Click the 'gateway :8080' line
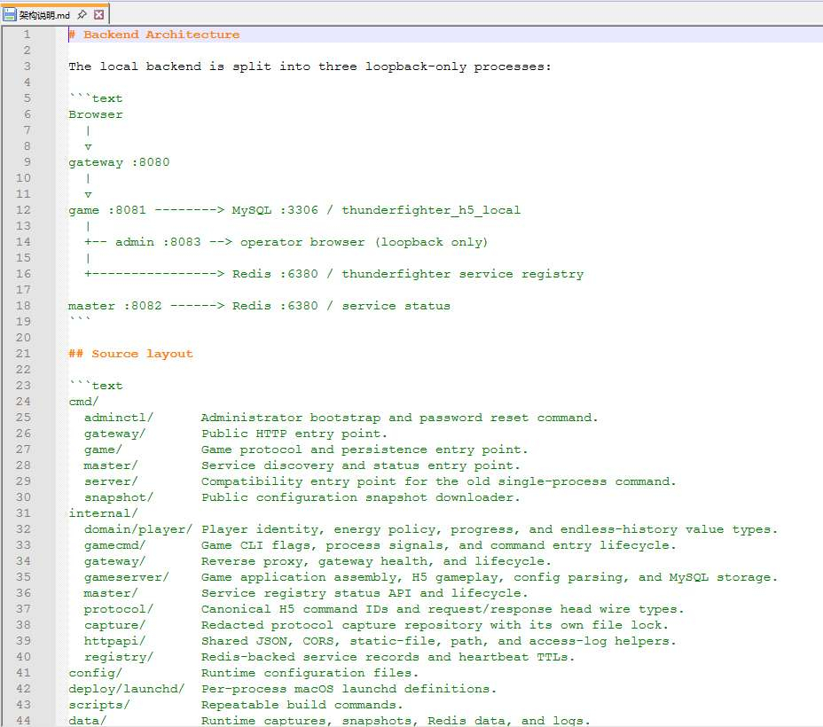This screenshot has height=727, width=823. (x=119, y=162)
